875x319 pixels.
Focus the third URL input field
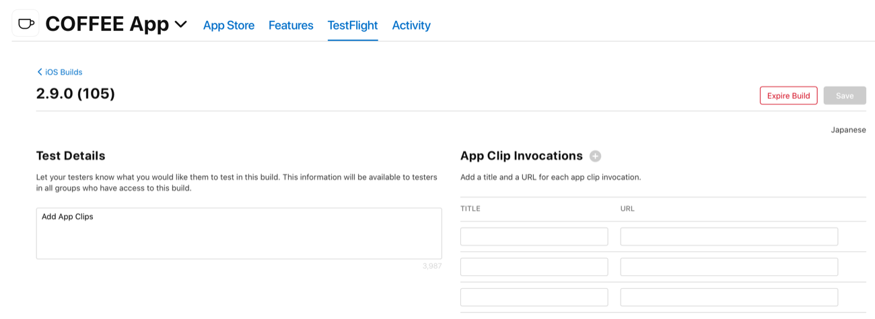[729, 297]
